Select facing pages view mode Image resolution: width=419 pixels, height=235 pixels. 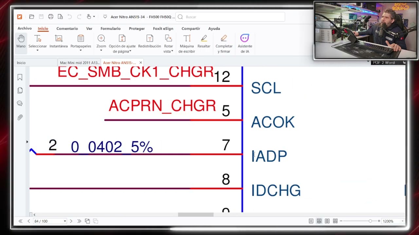(327, 221)
